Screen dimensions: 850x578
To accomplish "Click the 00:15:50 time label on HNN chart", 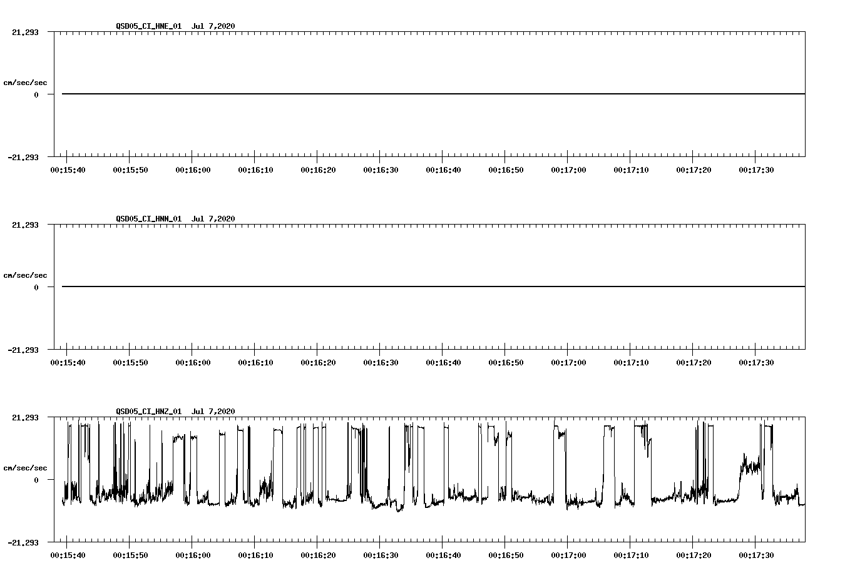I will click(130, 363).
